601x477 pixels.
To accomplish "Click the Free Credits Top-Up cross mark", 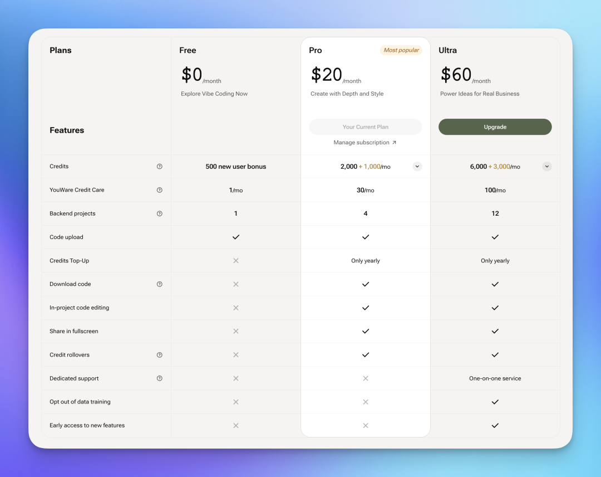I will (x=236, y=261).
